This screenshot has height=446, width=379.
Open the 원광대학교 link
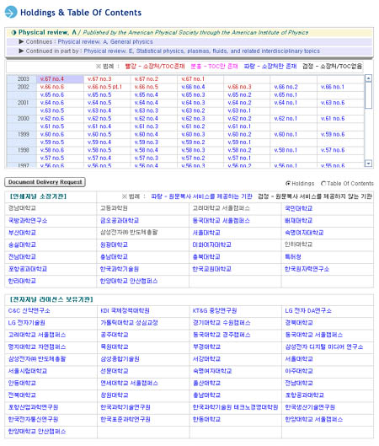tap(115, 244)
